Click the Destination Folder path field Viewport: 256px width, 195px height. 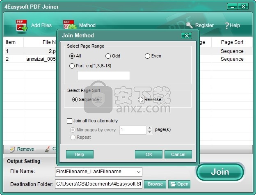tap(98, 184)
